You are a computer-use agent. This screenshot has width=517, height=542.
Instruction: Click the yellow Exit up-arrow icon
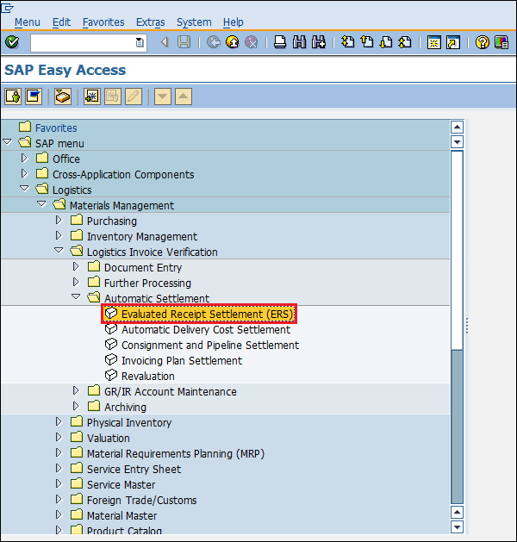[233, 42]
